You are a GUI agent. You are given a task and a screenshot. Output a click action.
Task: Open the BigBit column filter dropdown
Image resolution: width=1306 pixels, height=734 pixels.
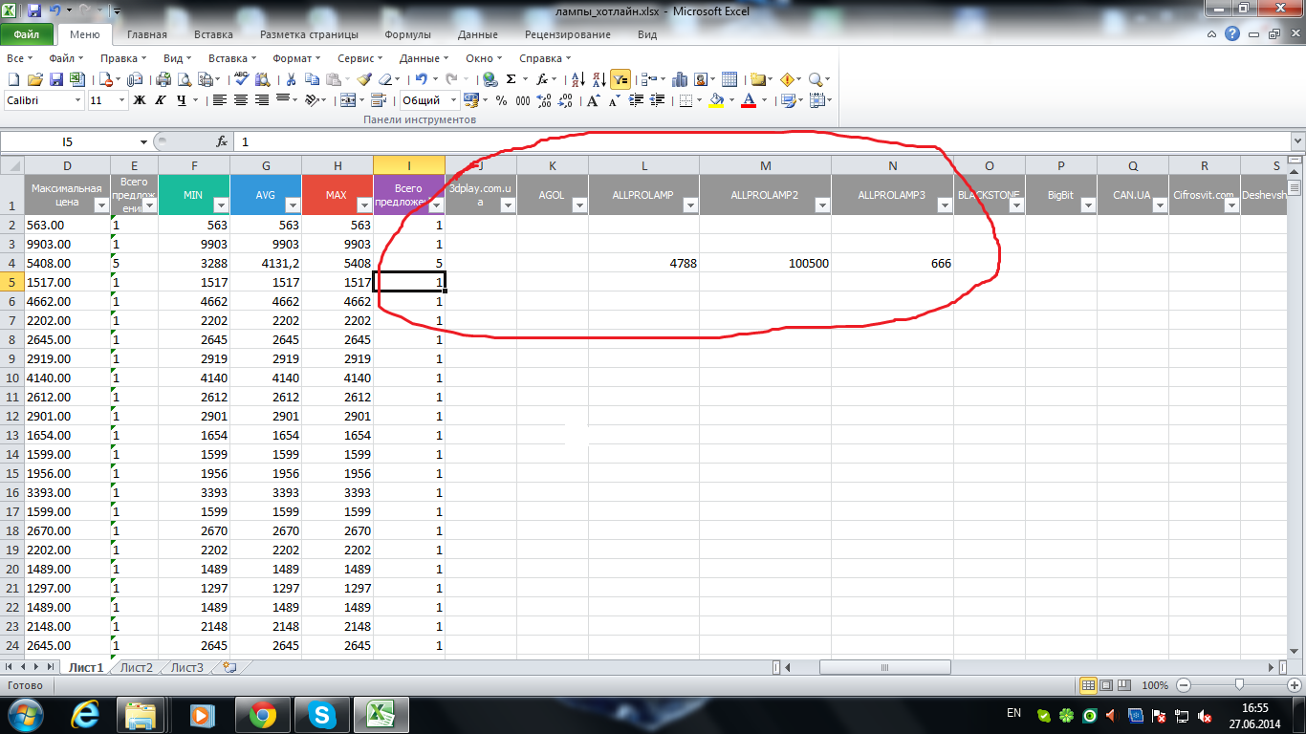click(x=1088, y=205)
